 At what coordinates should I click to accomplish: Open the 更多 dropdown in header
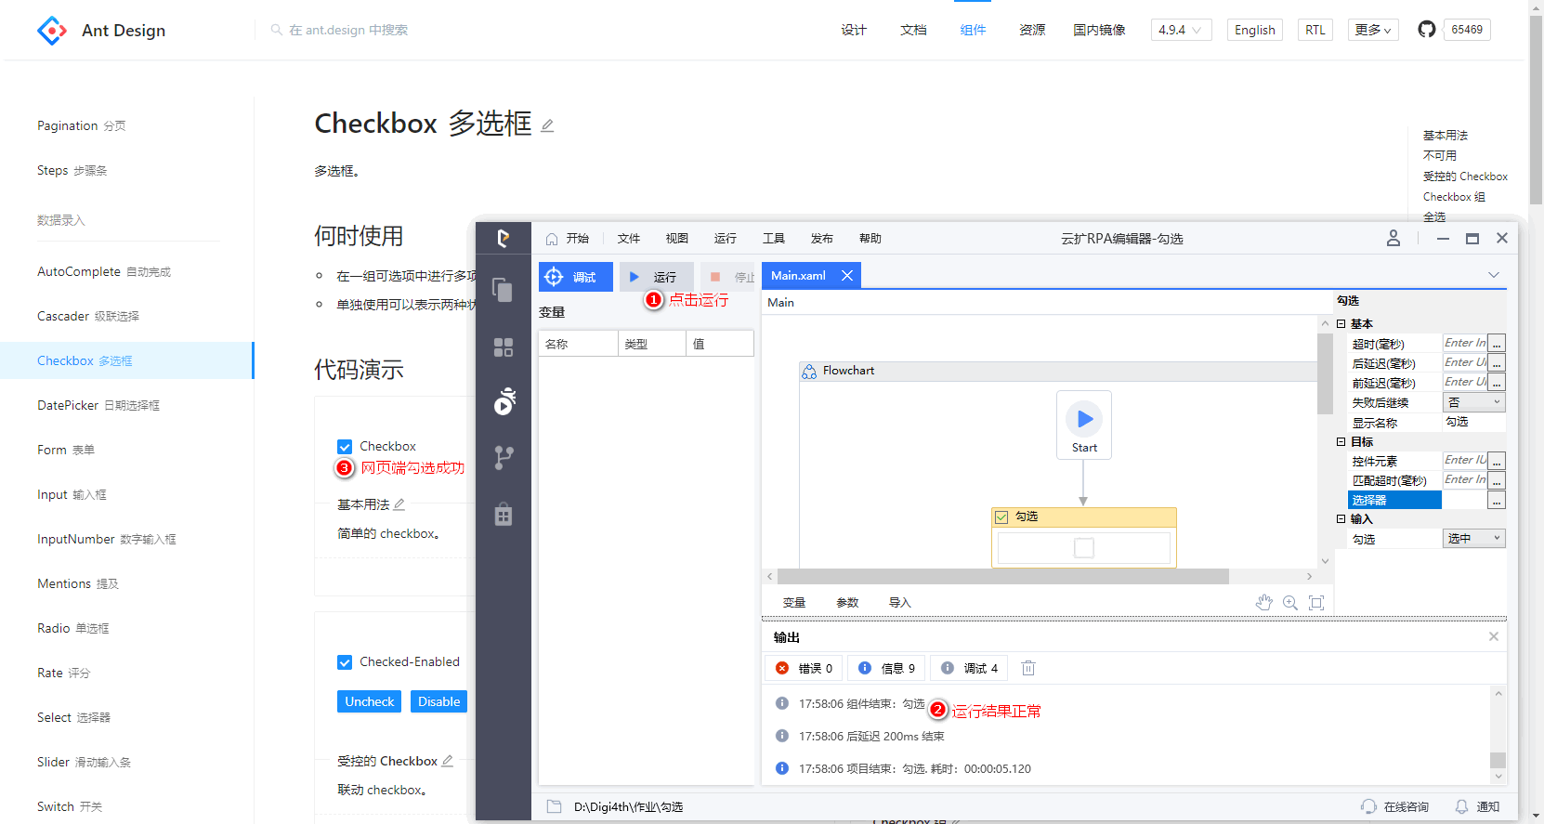coord(1373,30)
